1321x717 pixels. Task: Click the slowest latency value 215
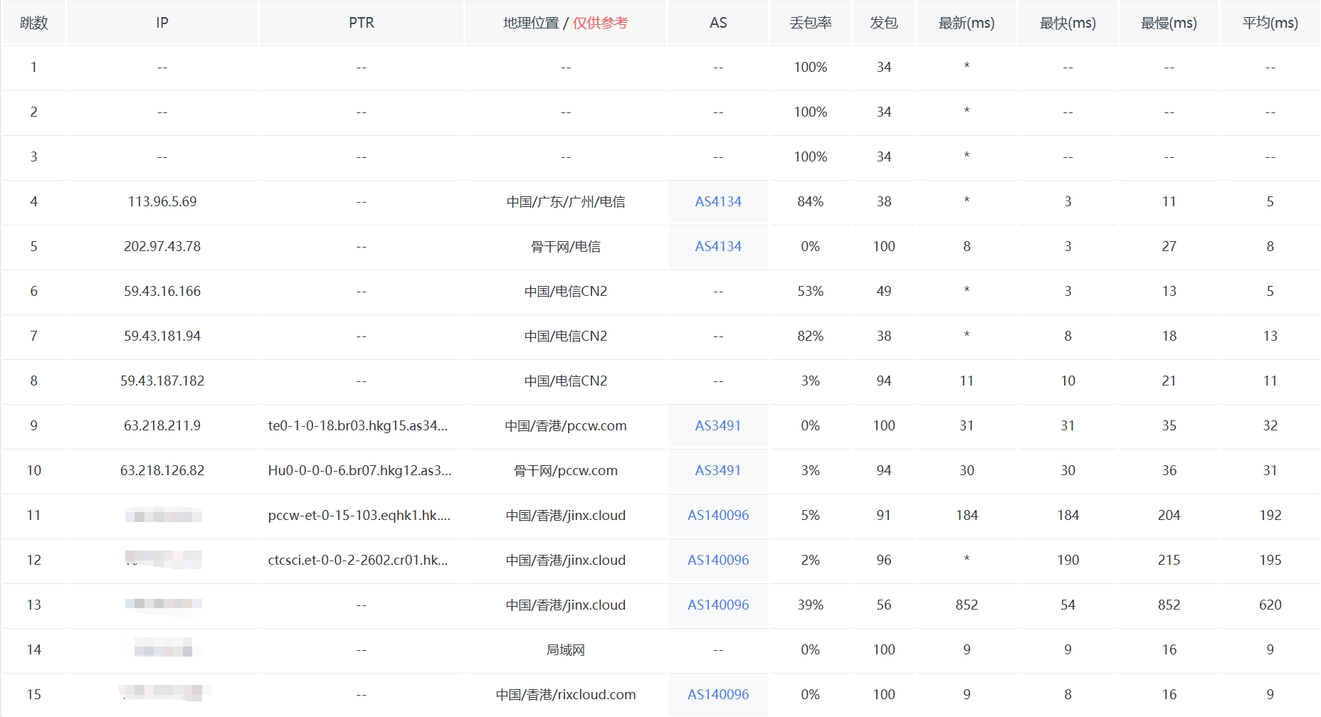point(1169,560)
